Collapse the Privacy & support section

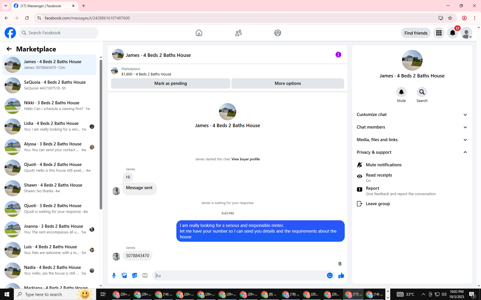tap(412, 152)
